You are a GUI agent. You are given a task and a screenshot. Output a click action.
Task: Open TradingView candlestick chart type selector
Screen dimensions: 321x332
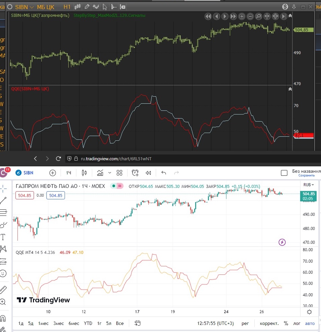pos(84,173)
